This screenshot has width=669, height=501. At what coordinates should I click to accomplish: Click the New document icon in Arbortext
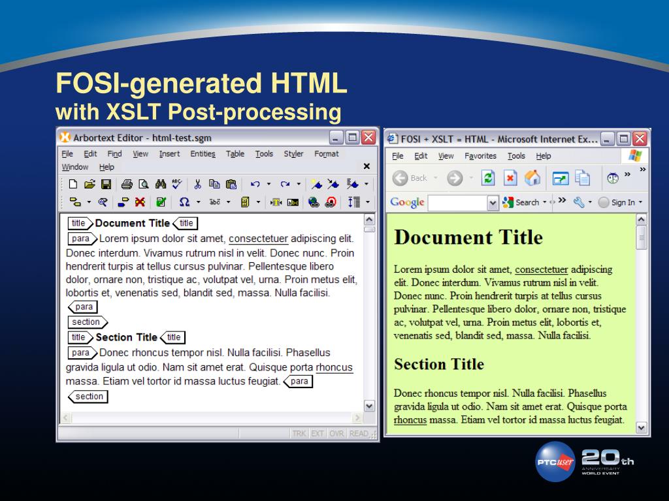click(73, 184)
